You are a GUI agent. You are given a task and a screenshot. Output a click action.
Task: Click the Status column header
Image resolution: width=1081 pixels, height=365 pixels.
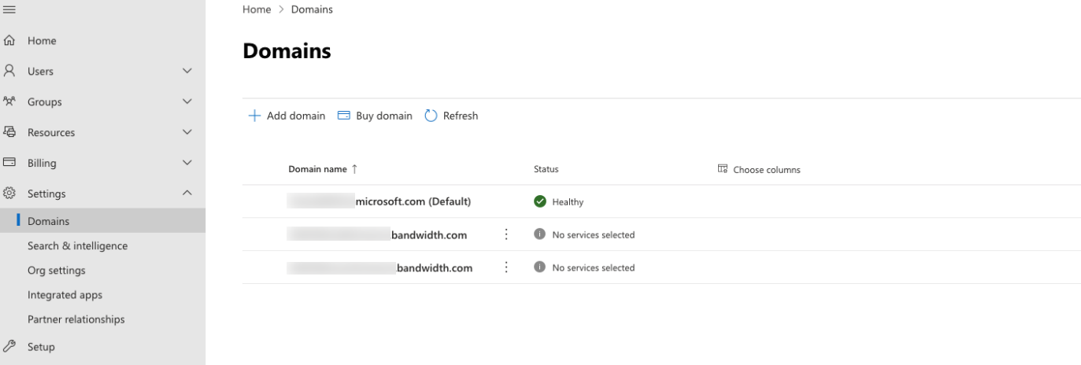pyautogui.click(x=546, y=169)
